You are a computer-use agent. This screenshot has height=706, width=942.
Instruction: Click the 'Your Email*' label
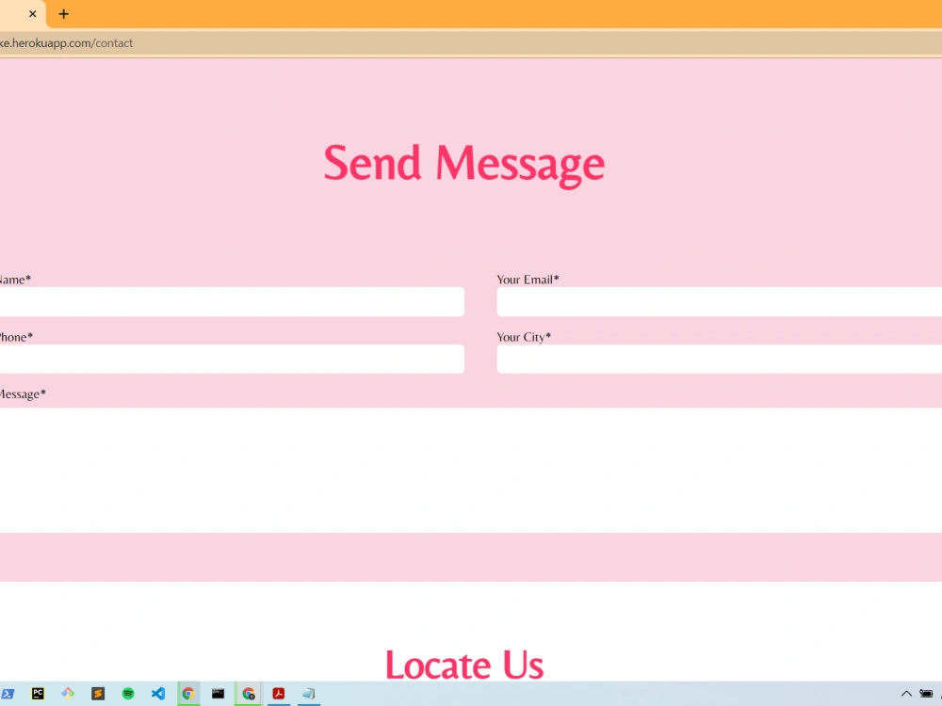pos(528,280)
